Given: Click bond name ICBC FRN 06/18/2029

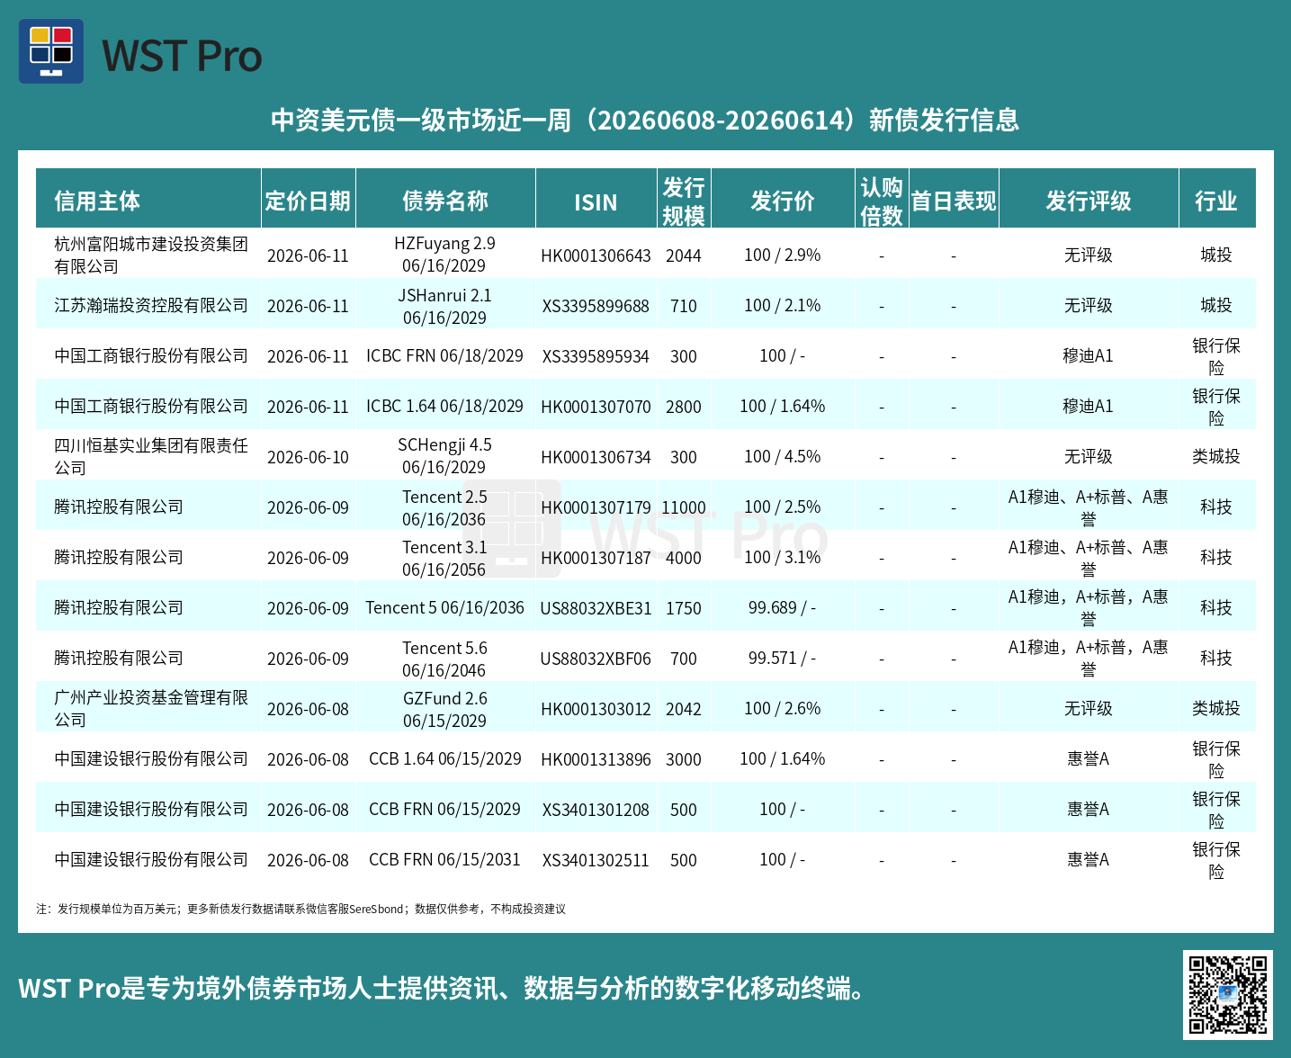Looking at the screenshot, I should point(444,356).
